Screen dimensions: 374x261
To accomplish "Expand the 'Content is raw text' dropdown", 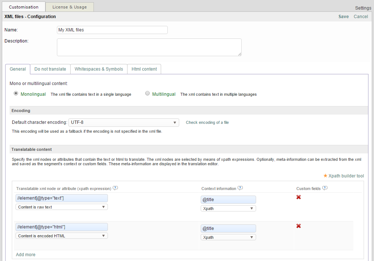I will pos(62,207).
